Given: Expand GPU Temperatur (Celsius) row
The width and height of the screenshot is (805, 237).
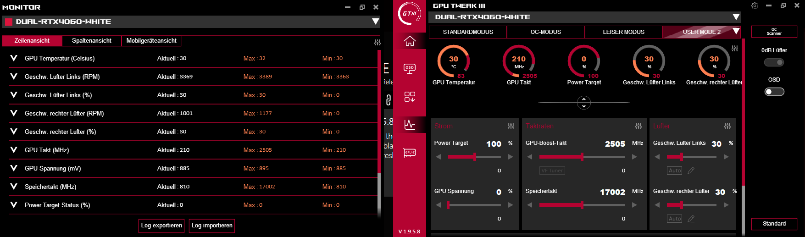Looking at the screenshot, I should point(14,58).
